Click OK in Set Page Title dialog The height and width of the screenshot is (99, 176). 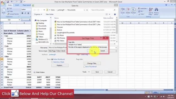pyautogui.click(x=92, y=51)
